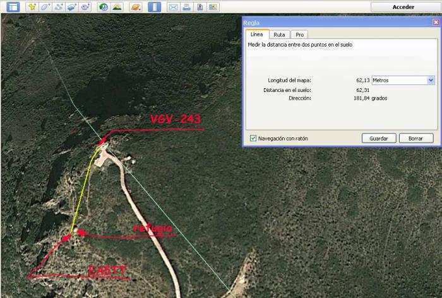Add an image overlay with the toolbar icon

tap(71, 7)
